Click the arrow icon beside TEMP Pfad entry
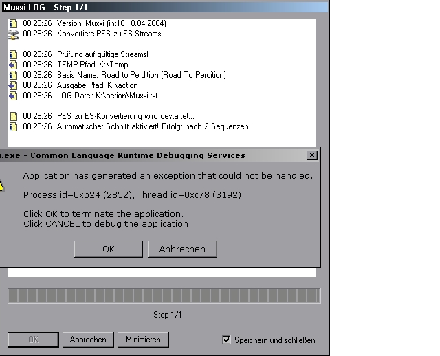This screenshot has width=440, height=356. (12, 65)
